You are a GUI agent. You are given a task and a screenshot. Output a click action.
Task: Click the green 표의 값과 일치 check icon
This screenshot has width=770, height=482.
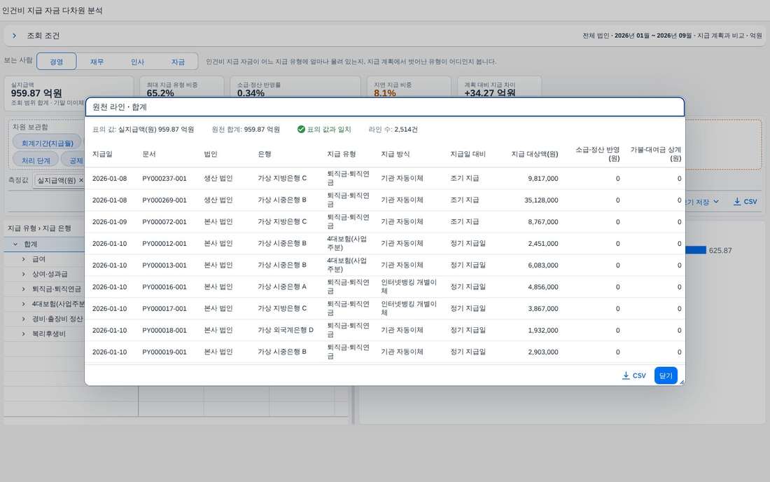301,129
